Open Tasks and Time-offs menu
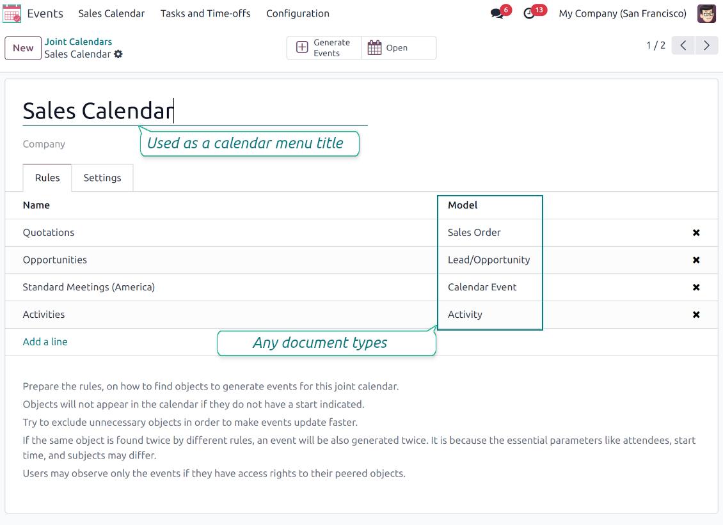This screenshot has height=525, width=723. [205, 13]
